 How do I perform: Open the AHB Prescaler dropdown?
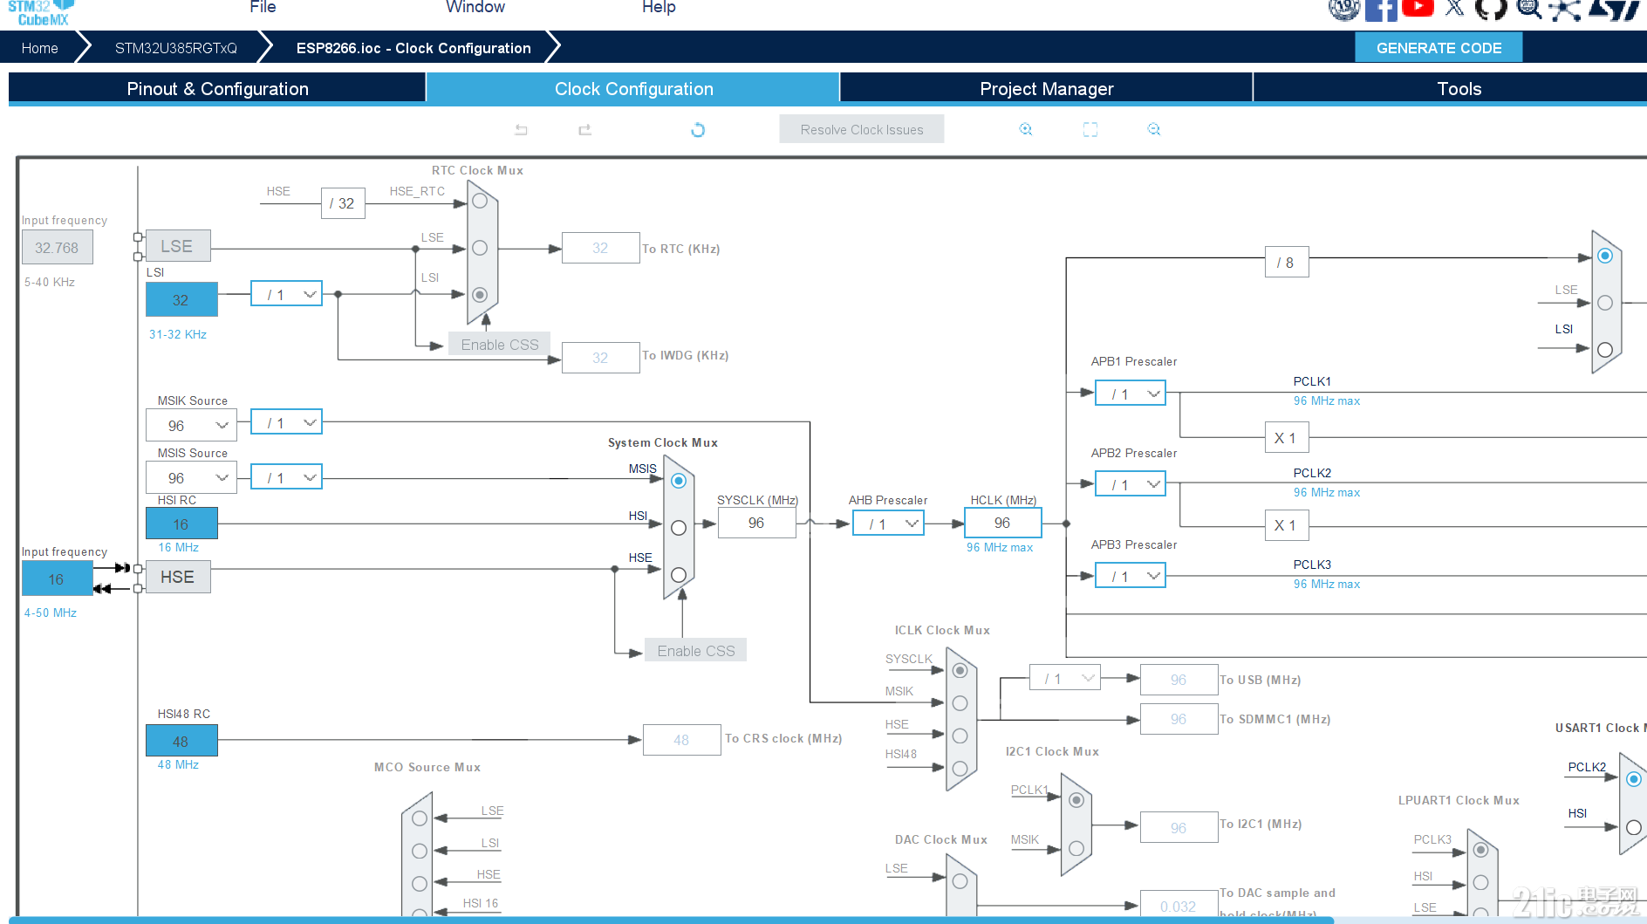click(x=889, y=524)
